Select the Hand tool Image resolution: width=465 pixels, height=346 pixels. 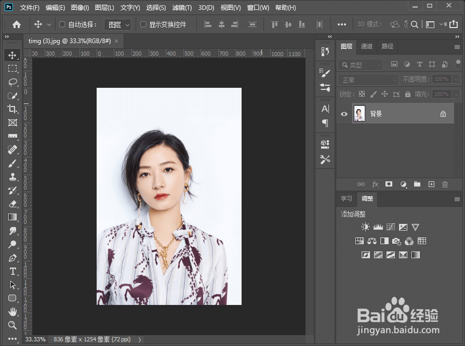pyautogui.click(x=12, y=312)
